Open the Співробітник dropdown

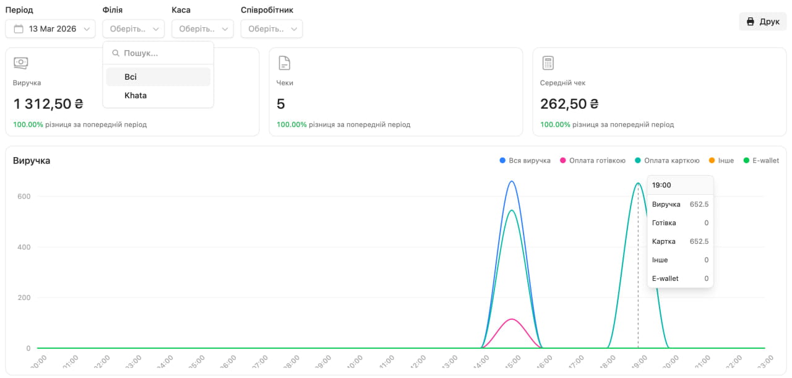coord(272,29)
